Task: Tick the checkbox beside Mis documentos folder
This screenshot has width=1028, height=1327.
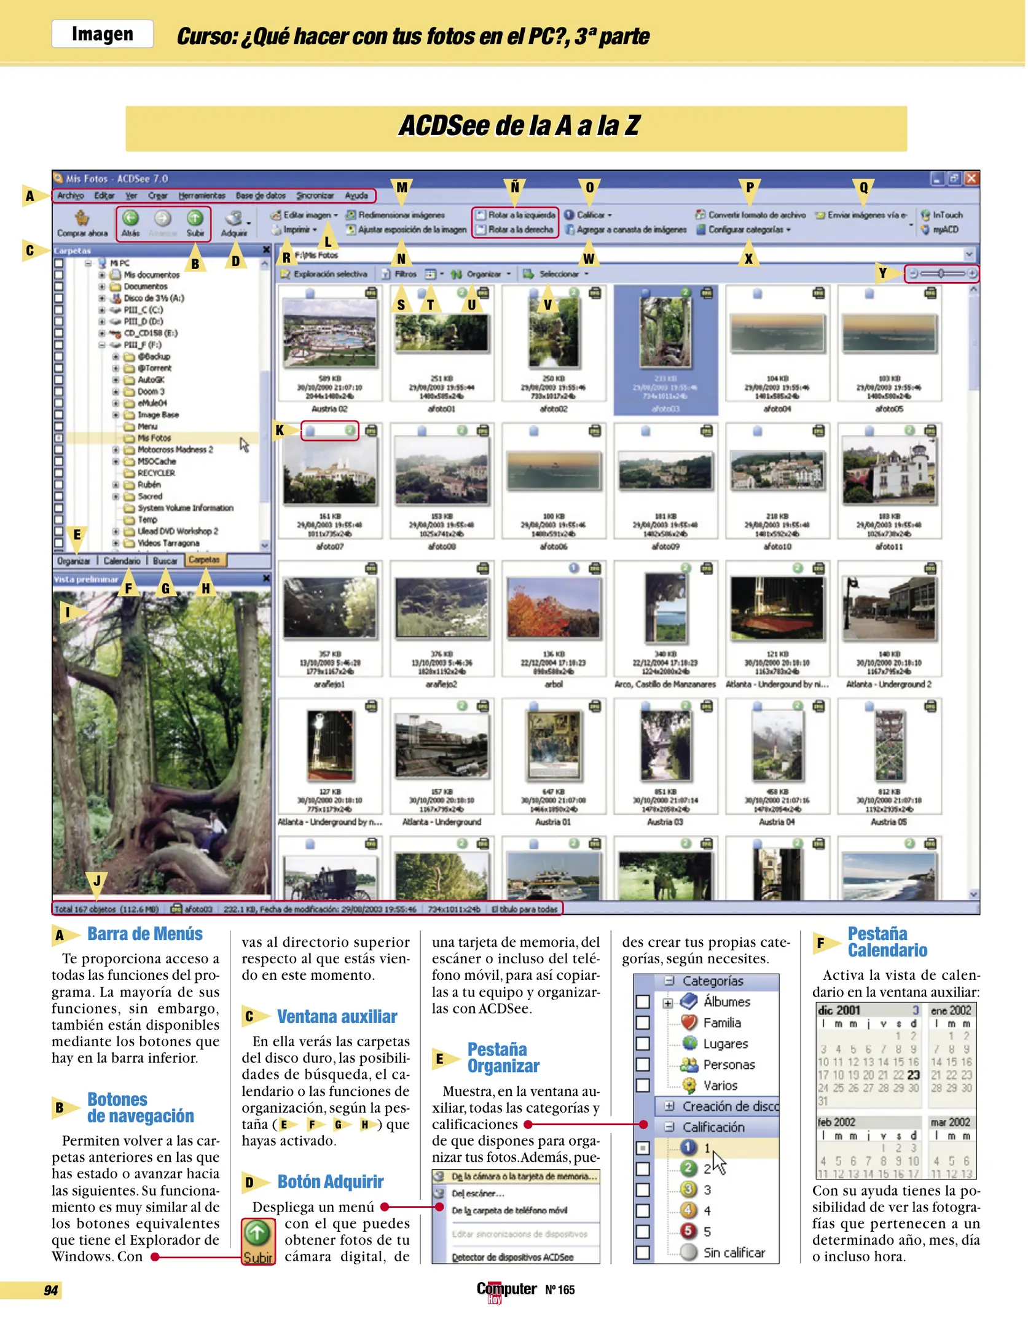Action: [x=59, y=275]
